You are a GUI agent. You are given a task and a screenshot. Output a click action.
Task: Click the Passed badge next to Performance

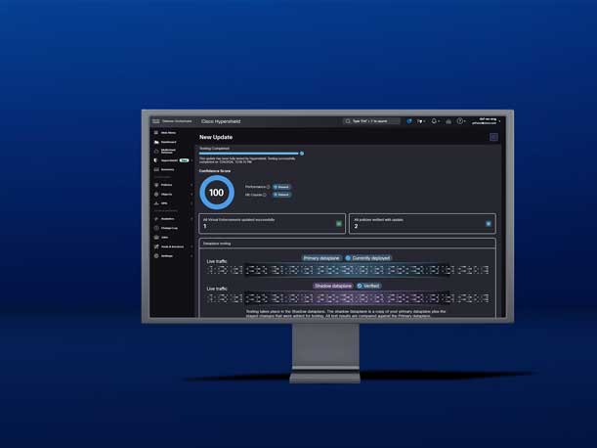[281, 187]
